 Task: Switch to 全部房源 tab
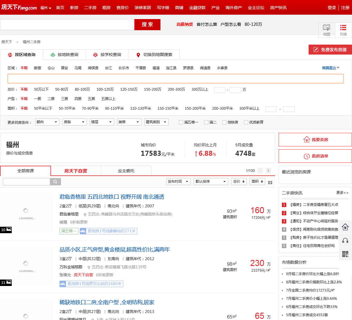point(26,171)
